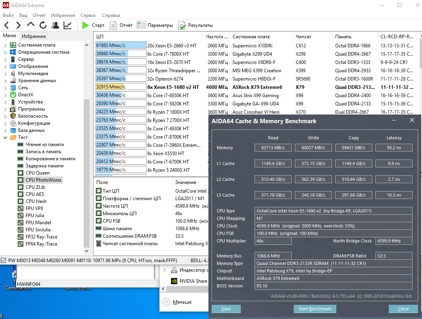Select the Безопасность shield icon
Image resolution: width=422 pixels, height=319 pixels.
(x=13, y=116)
